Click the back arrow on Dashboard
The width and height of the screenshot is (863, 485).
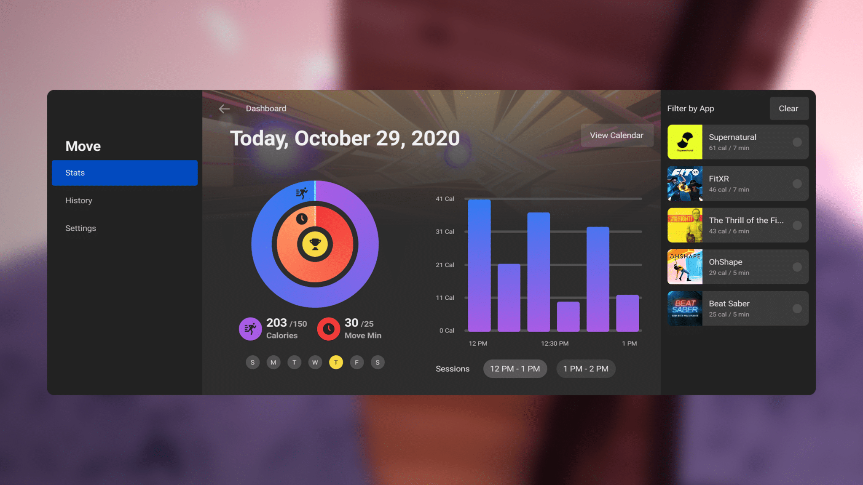[224, 108]
